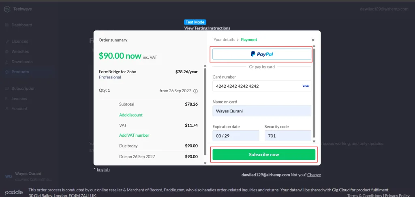Screen dimensions: 415x197
Task: Open the Dashboard sidebar item
Action: (22, 25)
